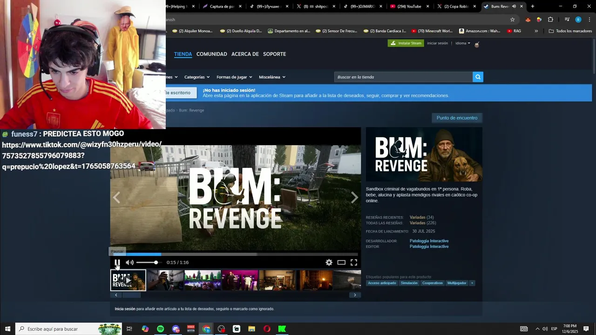Open the ACERCA DE page
Image resolution: width=596 pixels, height=335 pixels.
(245, 54)
